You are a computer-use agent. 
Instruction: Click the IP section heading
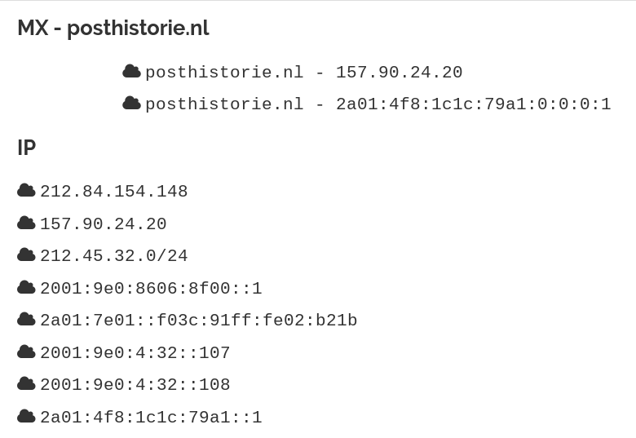[x=27, y=148]
